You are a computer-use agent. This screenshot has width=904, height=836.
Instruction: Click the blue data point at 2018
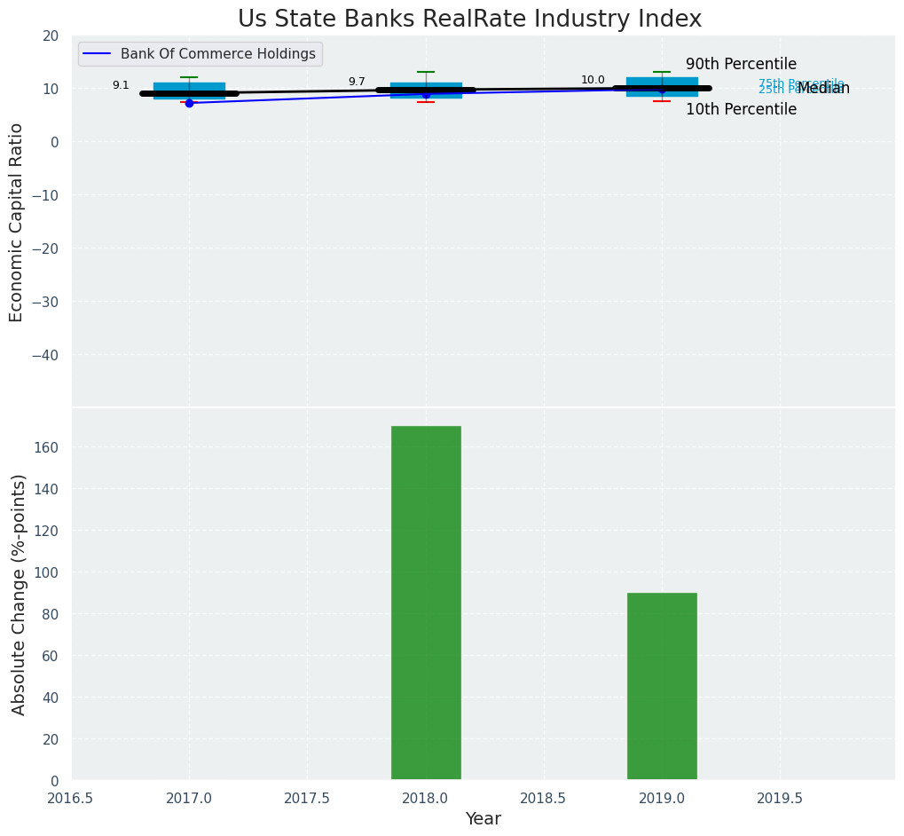pos(426,94)
